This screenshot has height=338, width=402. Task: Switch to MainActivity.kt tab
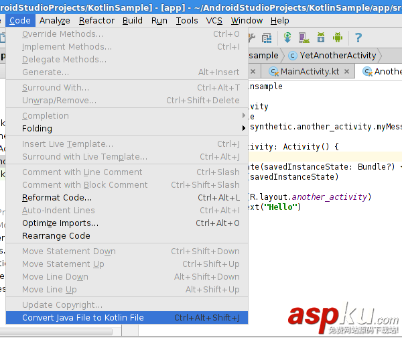pyautogui.click(x=310, y=71)
